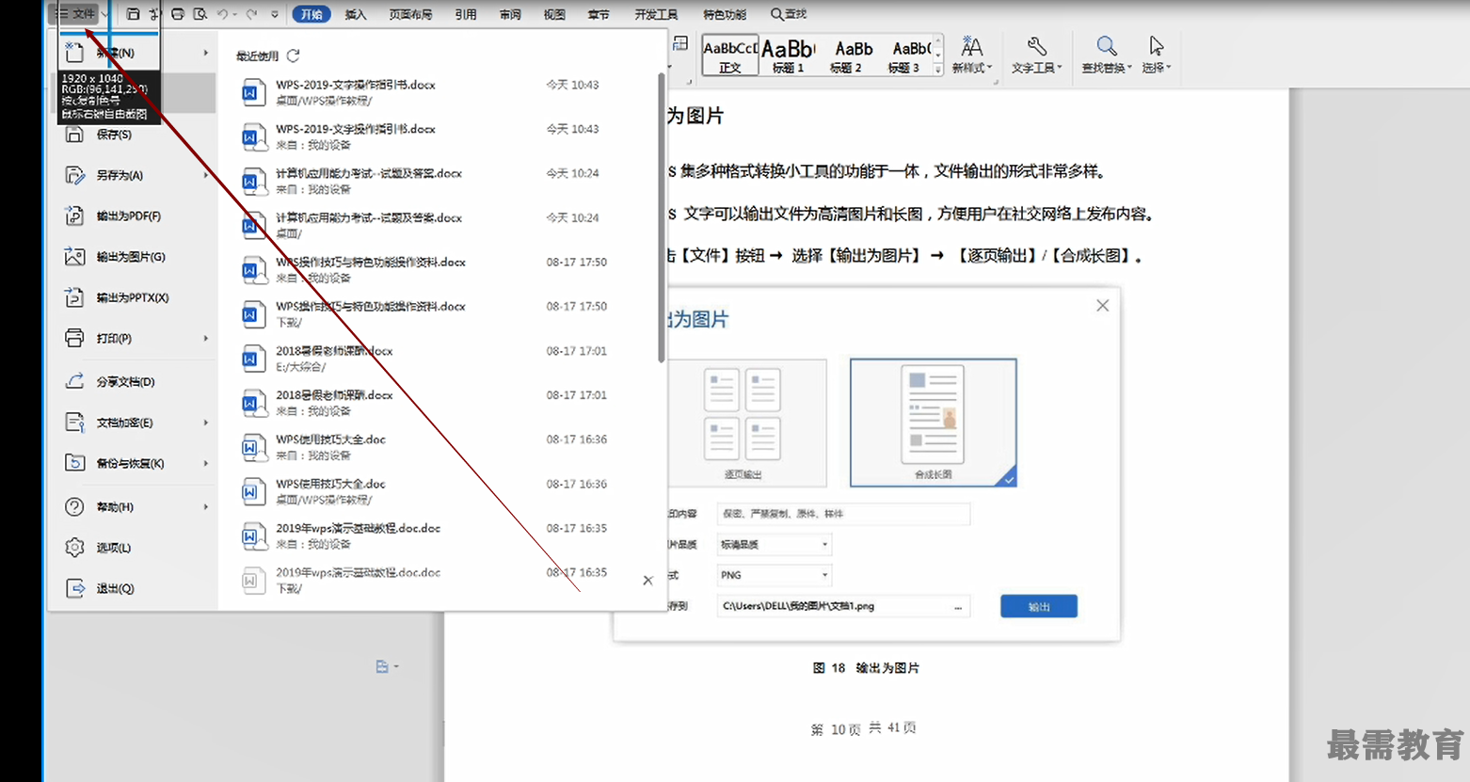Open the 选择 cursor tool dropdown
Viewport: 1470px width, 782px height.
(x=1157, y=55)
